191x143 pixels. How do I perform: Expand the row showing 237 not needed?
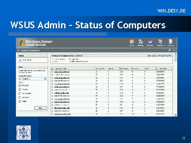coord(52,111)
